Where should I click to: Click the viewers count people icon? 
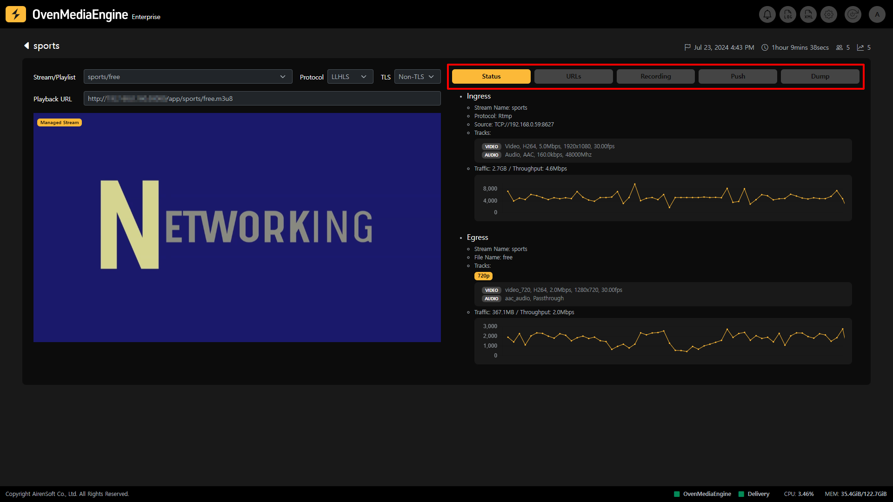point(840,47)
